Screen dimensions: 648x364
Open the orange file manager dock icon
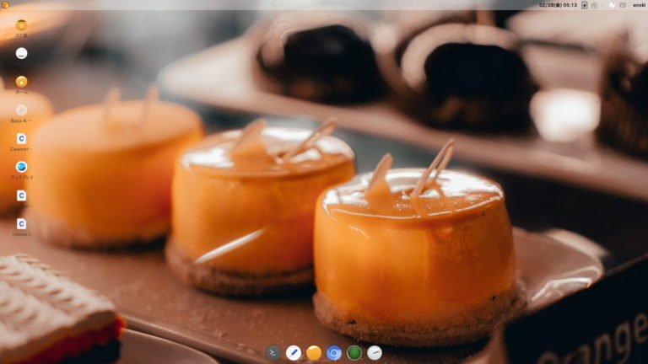coord(314,353)
